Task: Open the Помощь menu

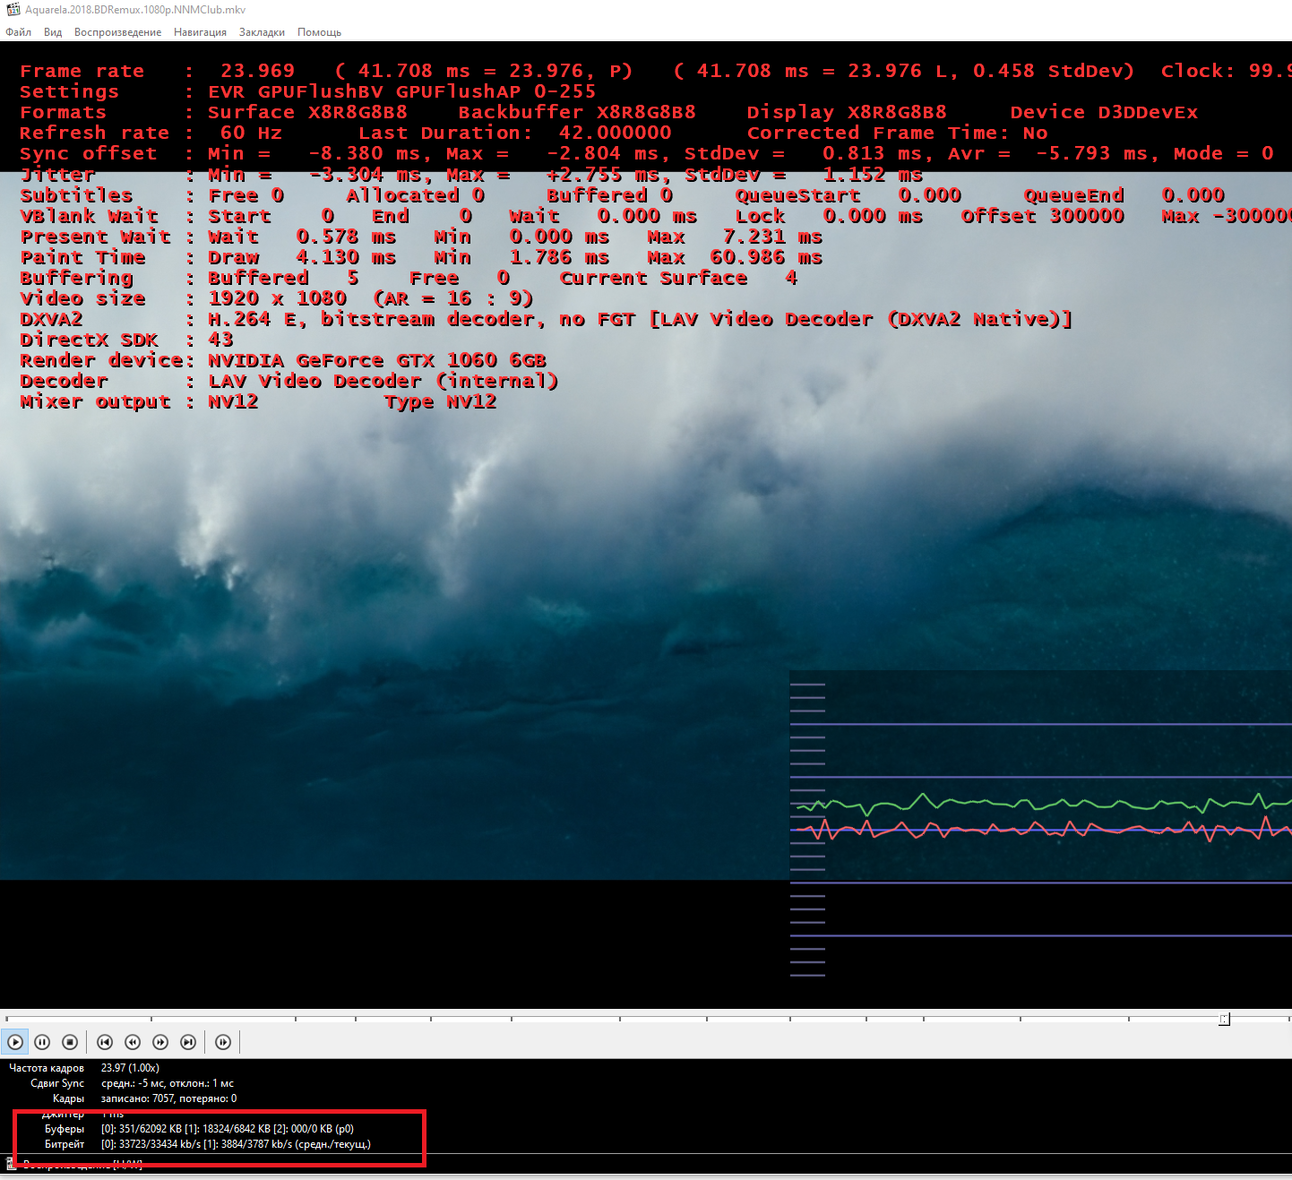Action: [319, 32]
